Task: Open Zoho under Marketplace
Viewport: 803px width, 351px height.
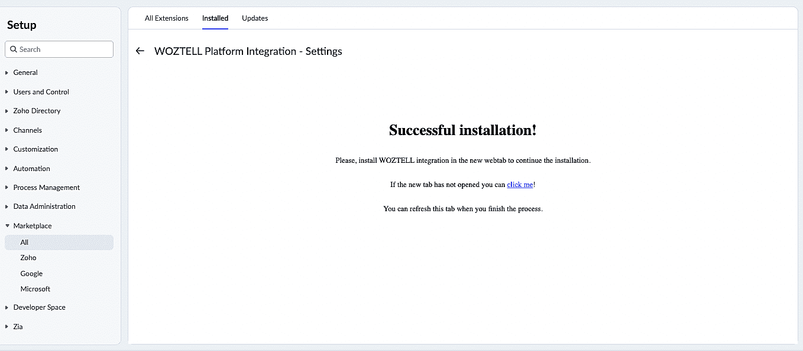Action: click(x=28, y=258)
